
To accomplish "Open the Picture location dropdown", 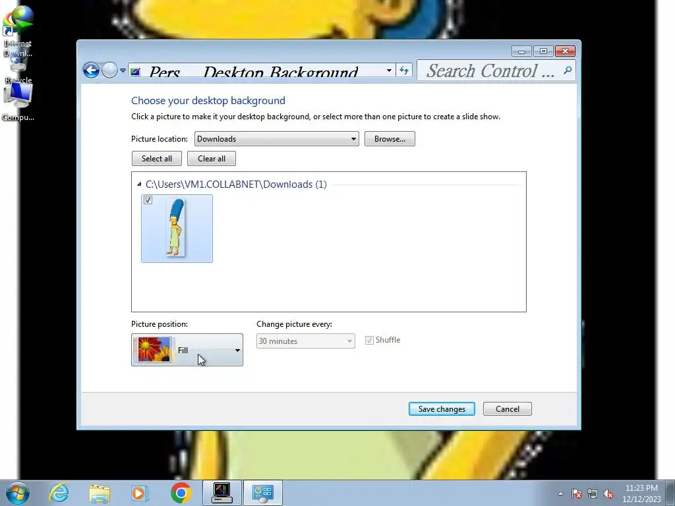I will pyautogui.click(x=276, y=138).
